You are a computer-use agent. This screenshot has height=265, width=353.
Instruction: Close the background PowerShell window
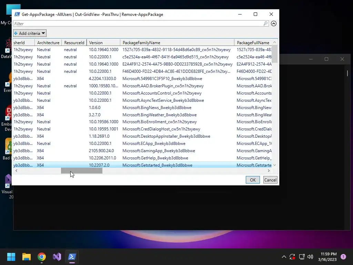pos(342,59)
